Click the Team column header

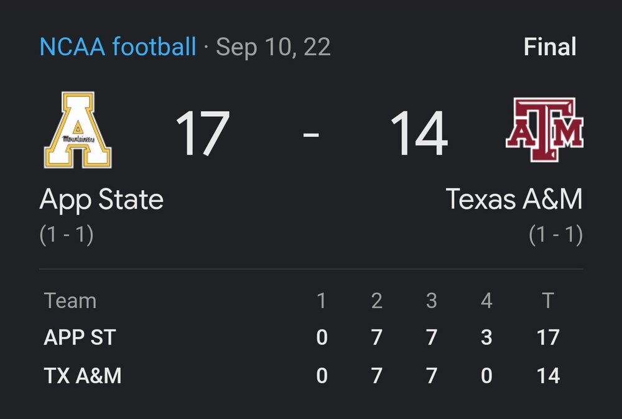[x=70, y=302]
